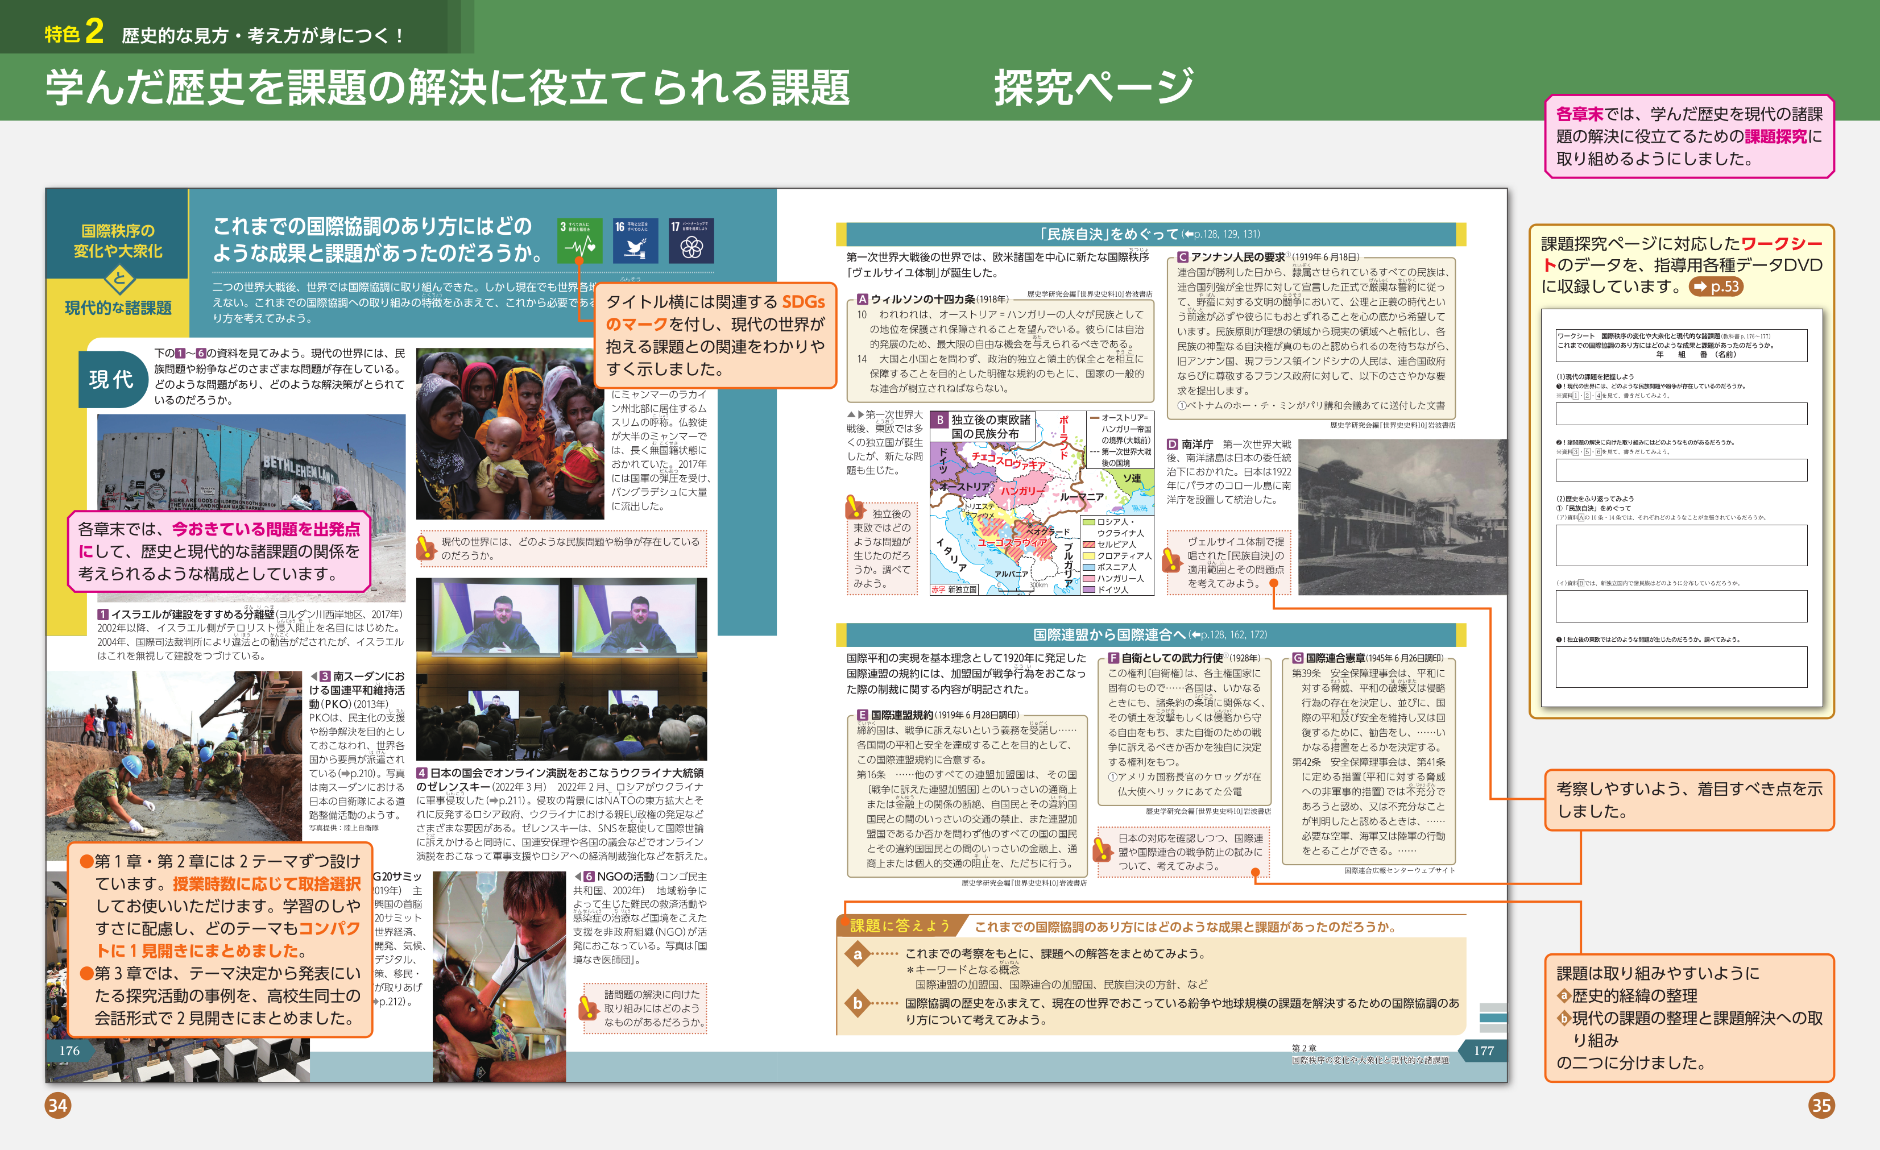1880x1150 pixels.
Task: Click the ドイツ人 legend swatch on the map
Action: point(1089,589)
